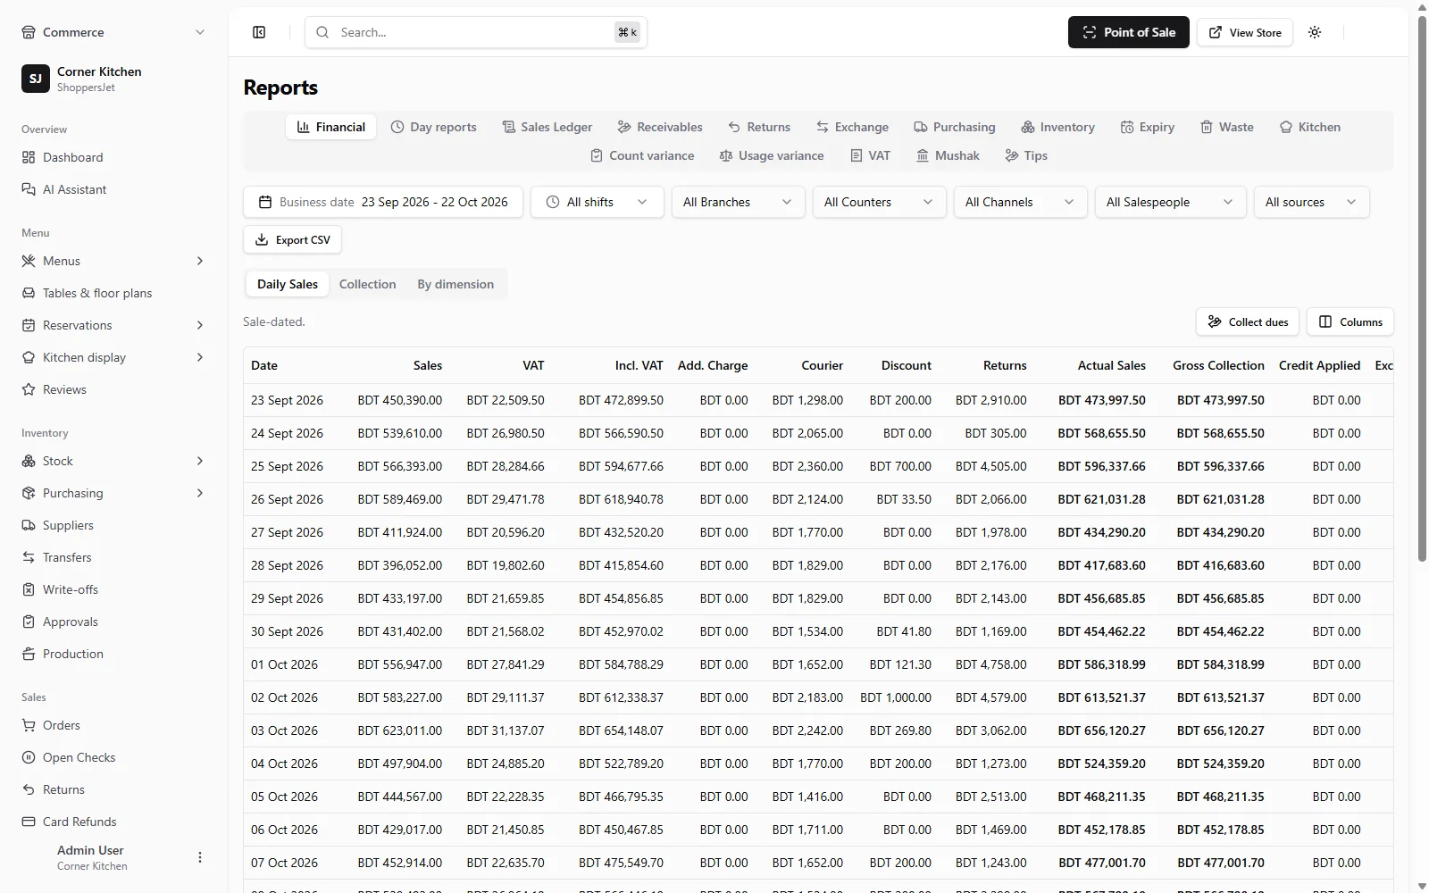
Task: Click the Corner Kitchen SJ logo
Action: tap(36, 79)
